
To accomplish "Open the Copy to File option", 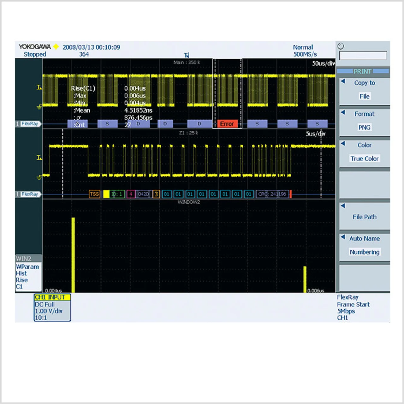I will [x=365, y=90].
